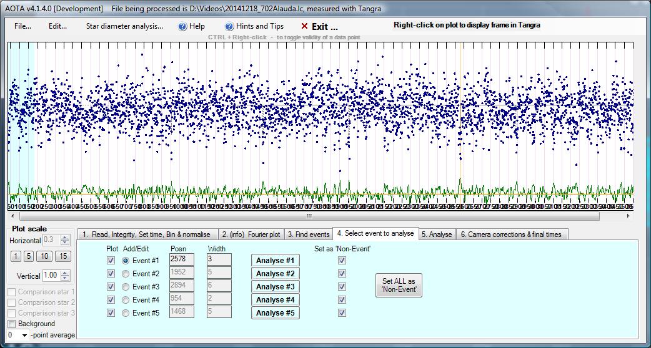Select the Event #1 radio button
This screenshot has height=348, width=651.
coord(126,261)
